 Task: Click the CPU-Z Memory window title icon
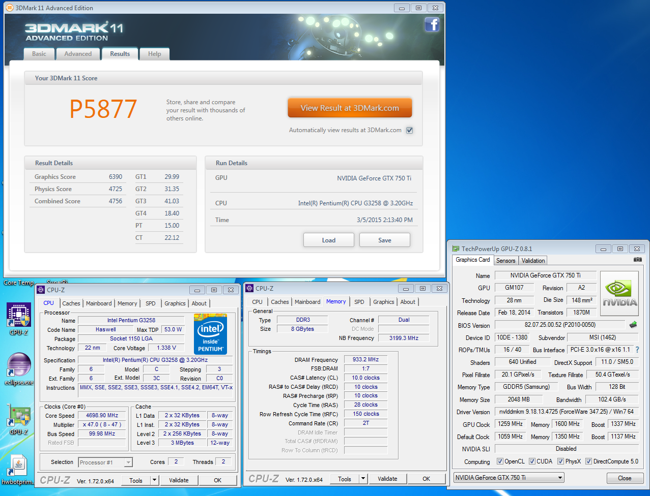tap(249, 288)
